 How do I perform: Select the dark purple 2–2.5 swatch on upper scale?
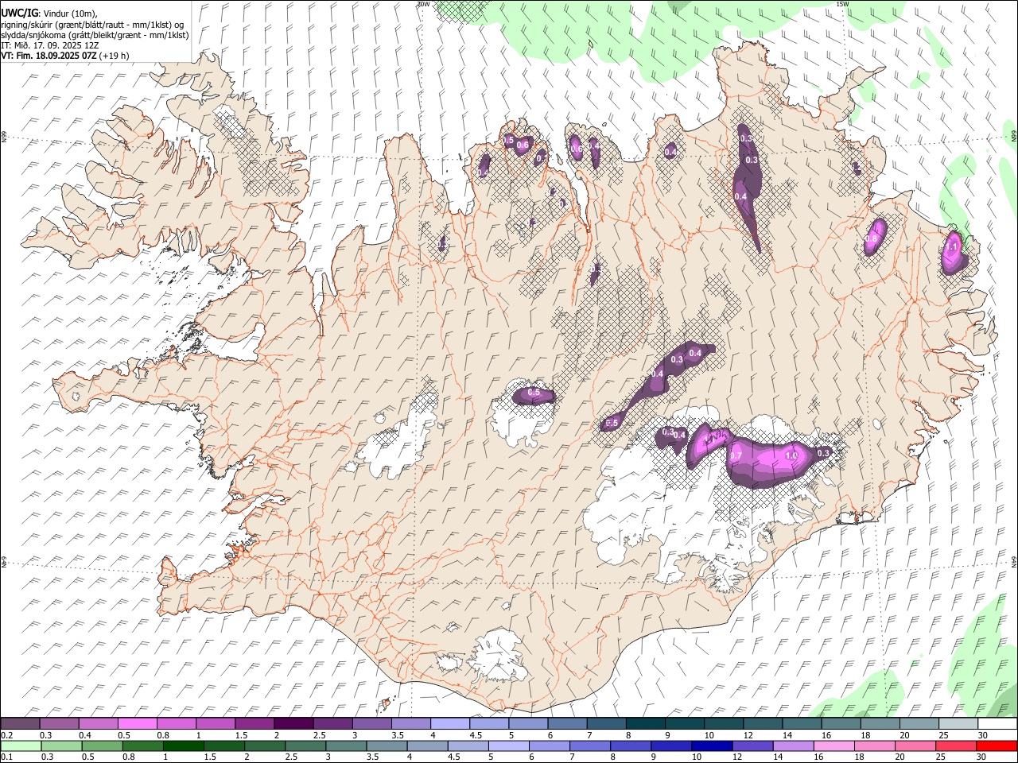click(x=293, y=723)
